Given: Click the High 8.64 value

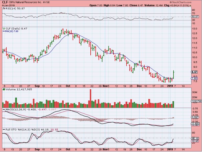Looking at the screenshot, I should [109, 5].
